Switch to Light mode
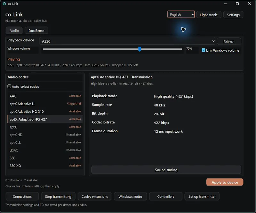This screenshot has width=256, height=213. pyautogui.click(x=209, y=15)
